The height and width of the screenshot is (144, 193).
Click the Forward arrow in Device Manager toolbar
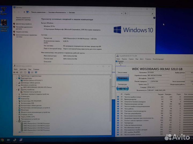coord(17,72)
